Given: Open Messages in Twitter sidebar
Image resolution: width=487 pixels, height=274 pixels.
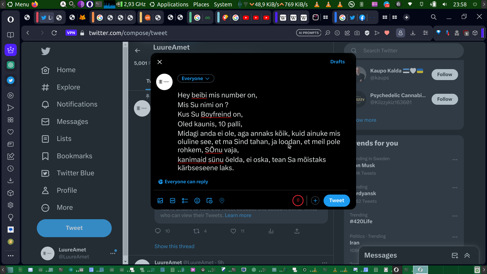Looking at the screenshot, I should 65,122.
